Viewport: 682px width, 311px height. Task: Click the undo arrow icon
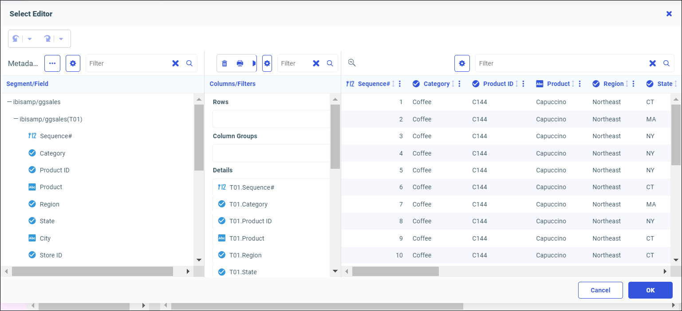point(16,39)
